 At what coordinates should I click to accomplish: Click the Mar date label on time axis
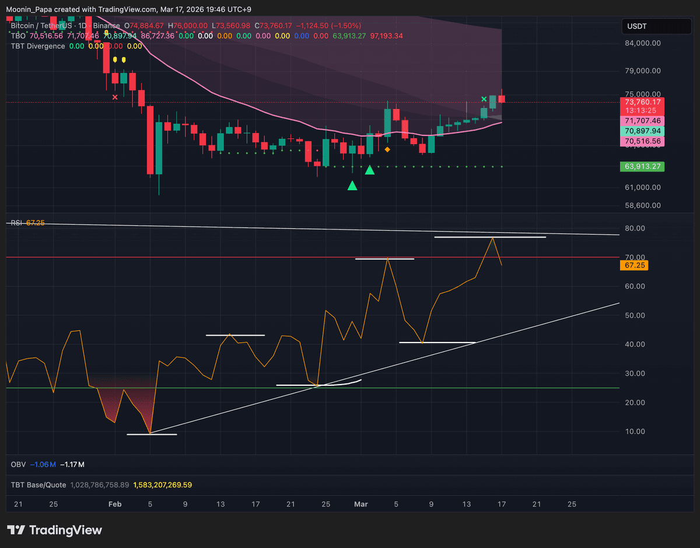point(360,504)
